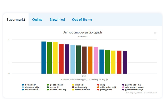Hide the natuurlijk series via legend
The width and height of the screenshot is (165, 110).
[48, 87]
